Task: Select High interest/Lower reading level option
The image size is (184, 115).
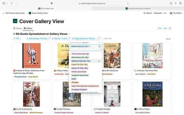Action: pos(85,86)
